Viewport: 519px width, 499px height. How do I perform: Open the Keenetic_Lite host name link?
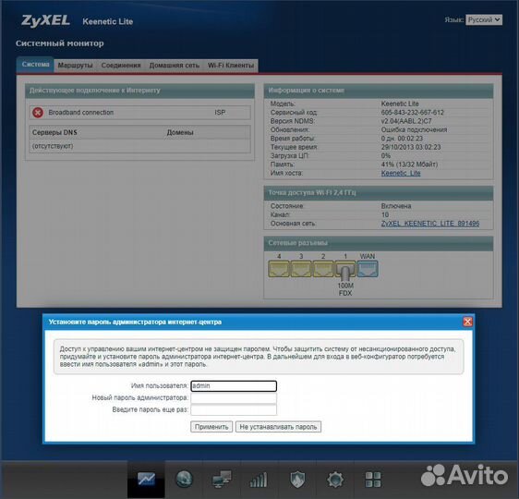(401, 173)
